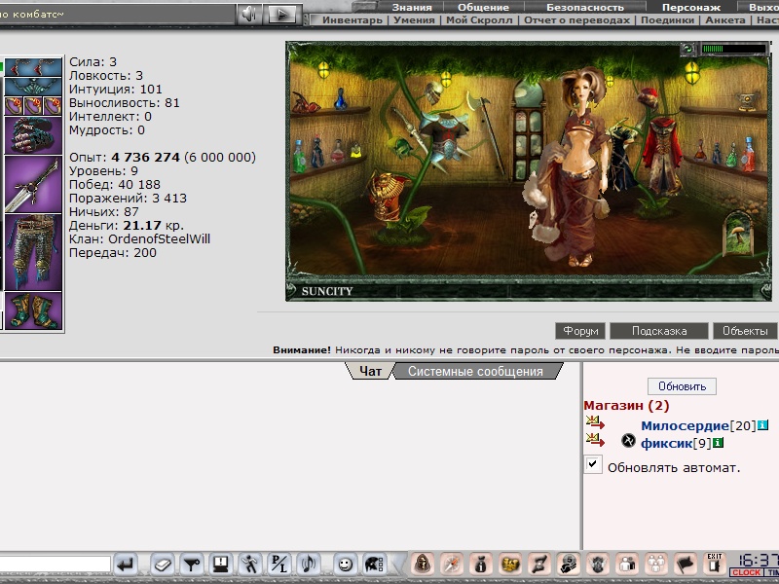This screenshot has width=779, height=584.
Task: Click the green loading progress bar
Action: click(x=734, y=49)
